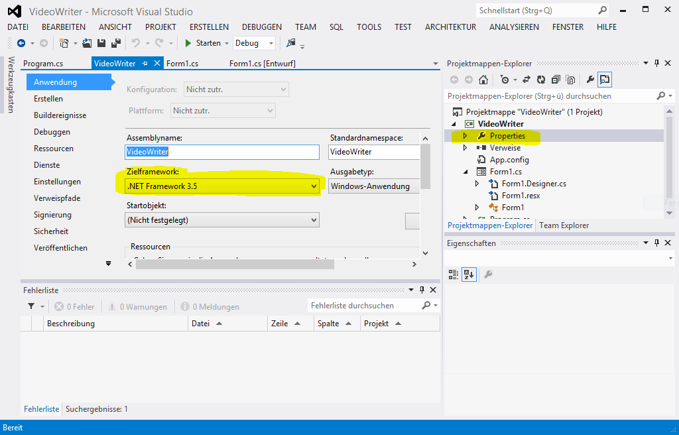This screenshot has height=435, width=679.
Task: Expand the Properties node in solution tree
Action: tap(465, 136)
